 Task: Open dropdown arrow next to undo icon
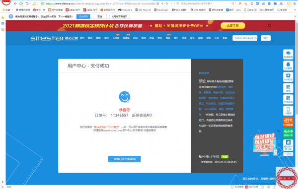30,3
